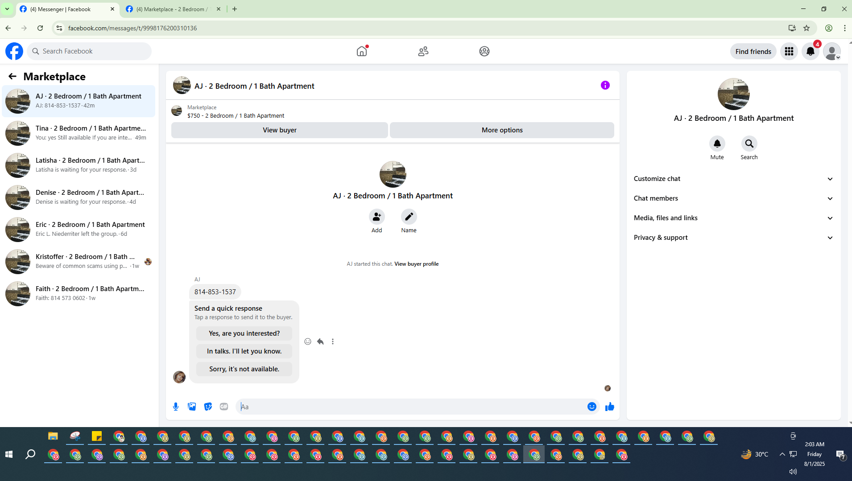The width and height of the screenshot is (852, 481).
Task: Expand Privacy & support section
Action: (x=733, y=238)
